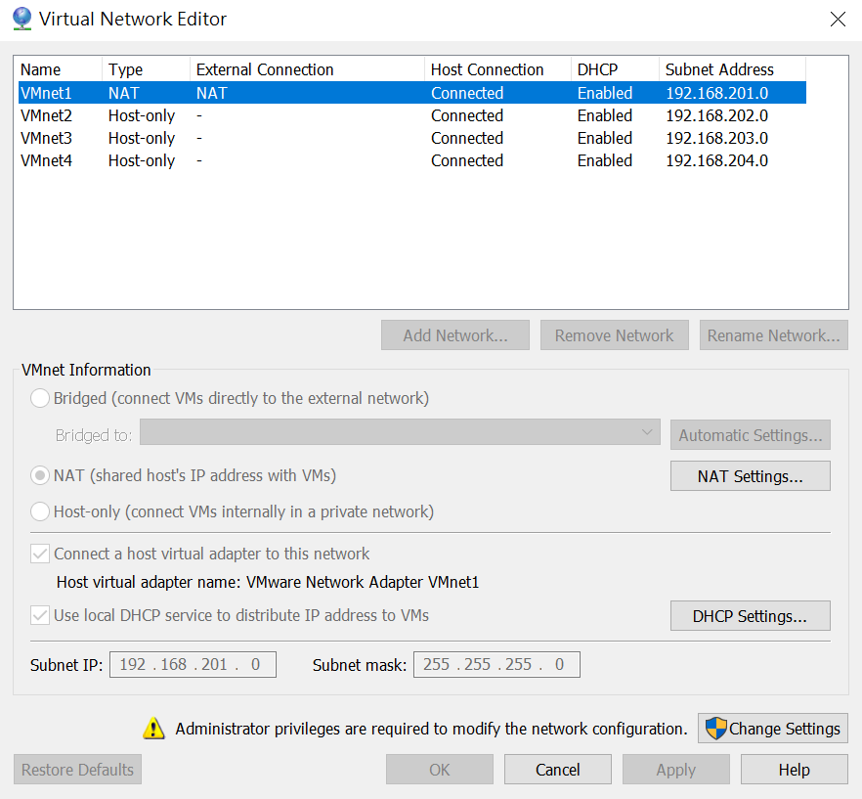Select the VMnet4 network row
This screenshot has width=862, height=799.
[x=412, y=160]
